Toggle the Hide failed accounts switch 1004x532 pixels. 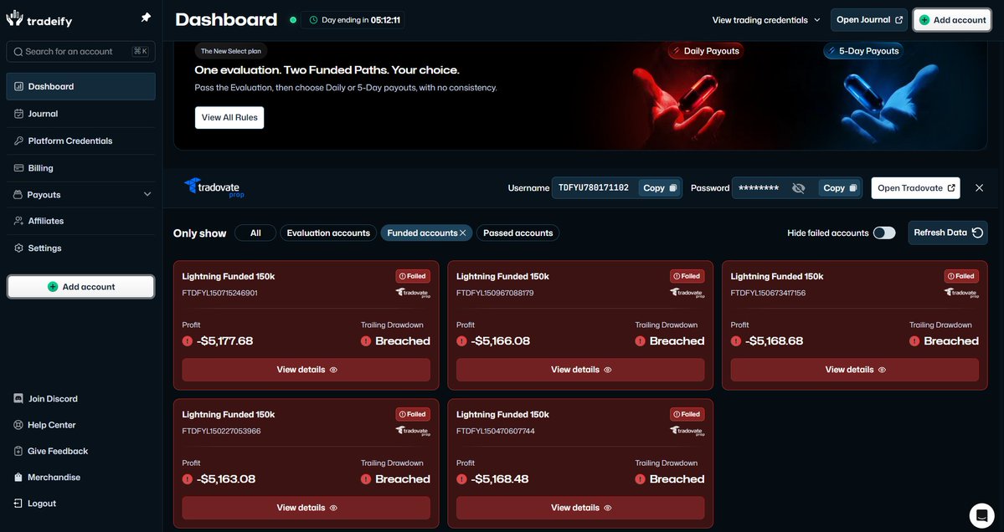(884, 233)
